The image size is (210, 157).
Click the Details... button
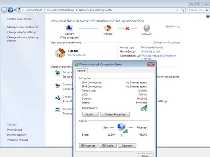90,114
